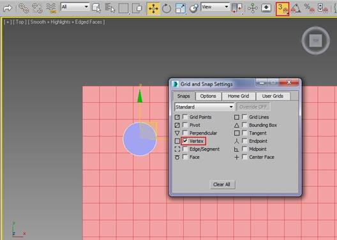
Task: Open the [Top] viewport view menu
Action: (20, 22)
